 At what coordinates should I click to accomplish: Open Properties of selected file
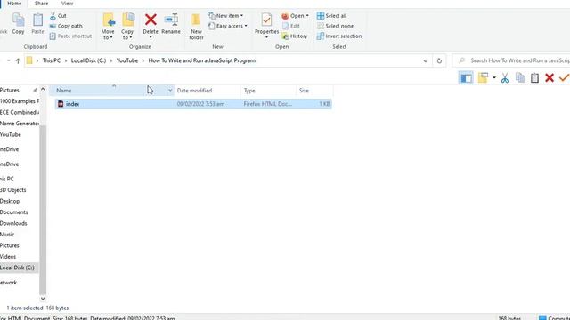(x=266, y=26)
